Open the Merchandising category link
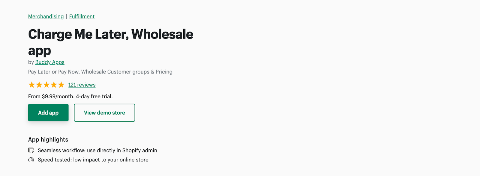Image resolution: width=480 pixels, height=176 pixels. 46,16
